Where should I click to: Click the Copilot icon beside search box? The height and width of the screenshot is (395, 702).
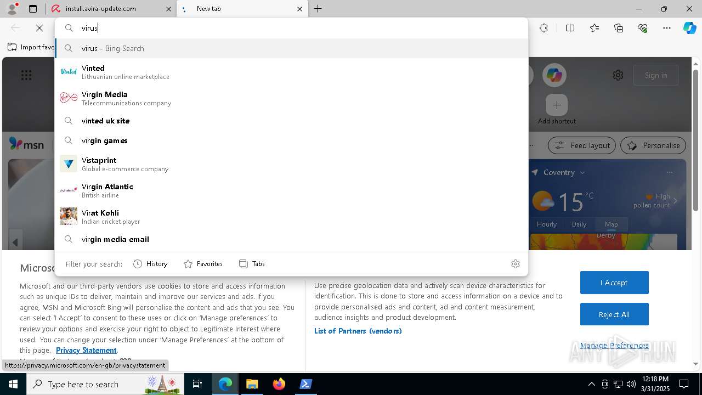pos(554,75)
